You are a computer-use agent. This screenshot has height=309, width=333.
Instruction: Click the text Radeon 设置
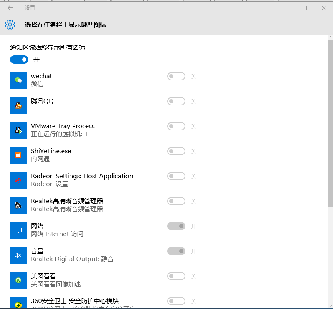click(50, 184)
